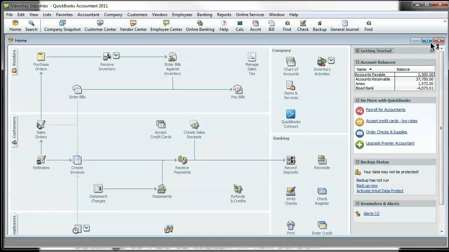
Task: Select the Accounts Receivable balance row
Action: click(395, 79)
